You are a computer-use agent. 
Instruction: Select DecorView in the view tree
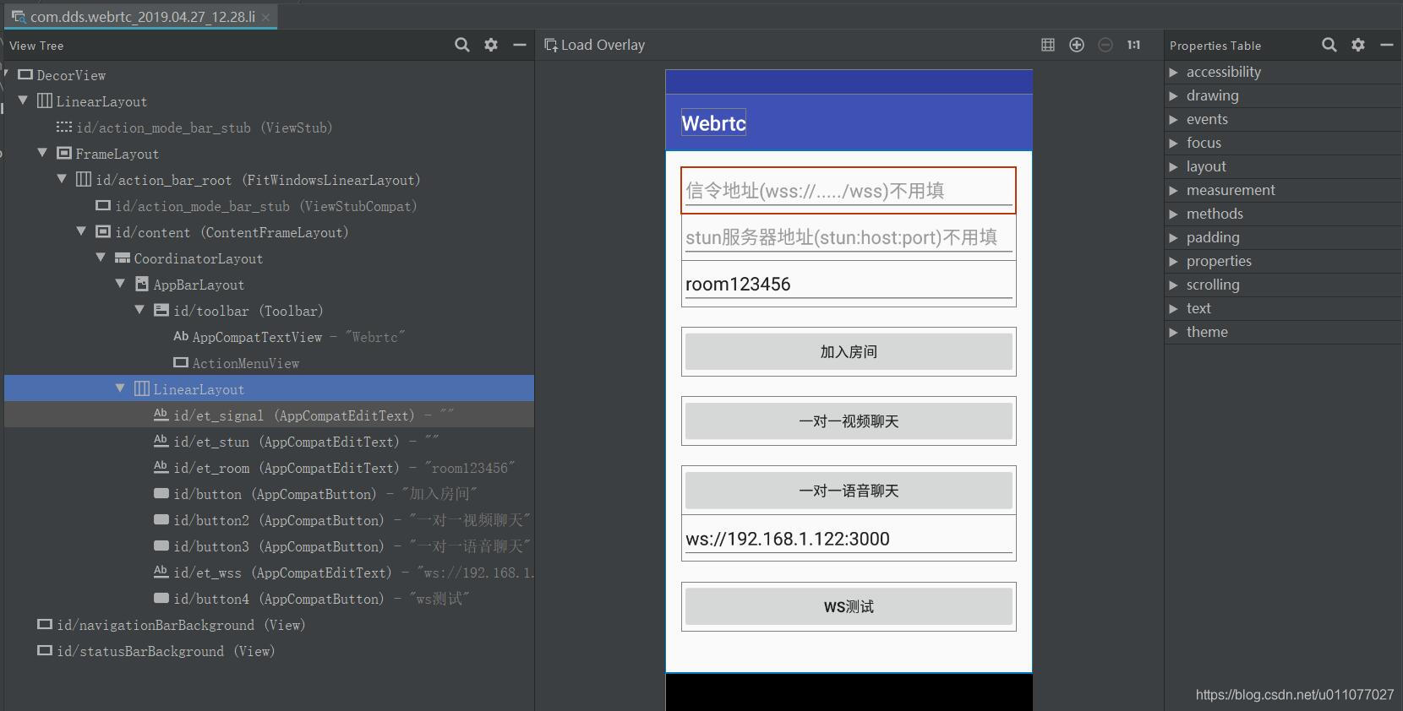point(269,75)
